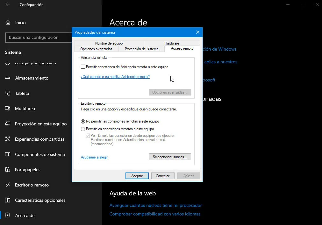Select Permitir las conexiones remotas a este equipo
Viewport: 322px width, 225px height.
coord(83,129)
